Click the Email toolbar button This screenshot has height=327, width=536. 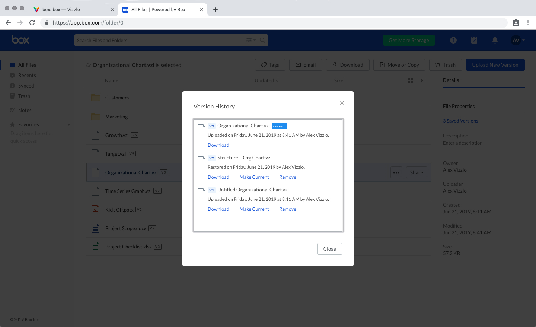306,65
